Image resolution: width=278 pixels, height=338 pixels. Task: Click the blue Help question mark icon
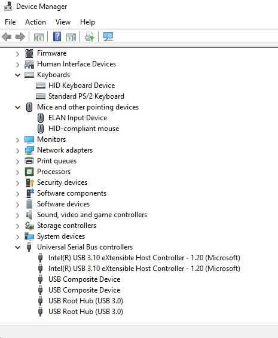coord(57,36)
